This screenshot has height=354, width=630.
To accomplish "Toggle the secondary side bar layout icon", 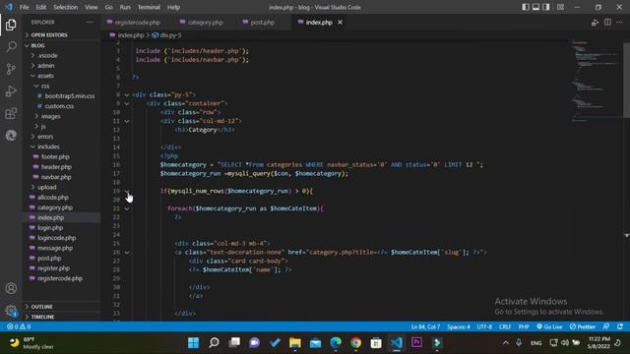I will pos(546,7).
